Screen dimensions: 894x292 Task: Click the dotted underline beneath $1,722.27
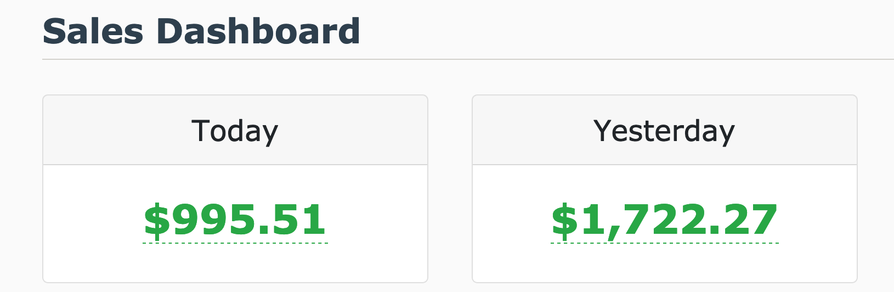[x=664, y=242]
